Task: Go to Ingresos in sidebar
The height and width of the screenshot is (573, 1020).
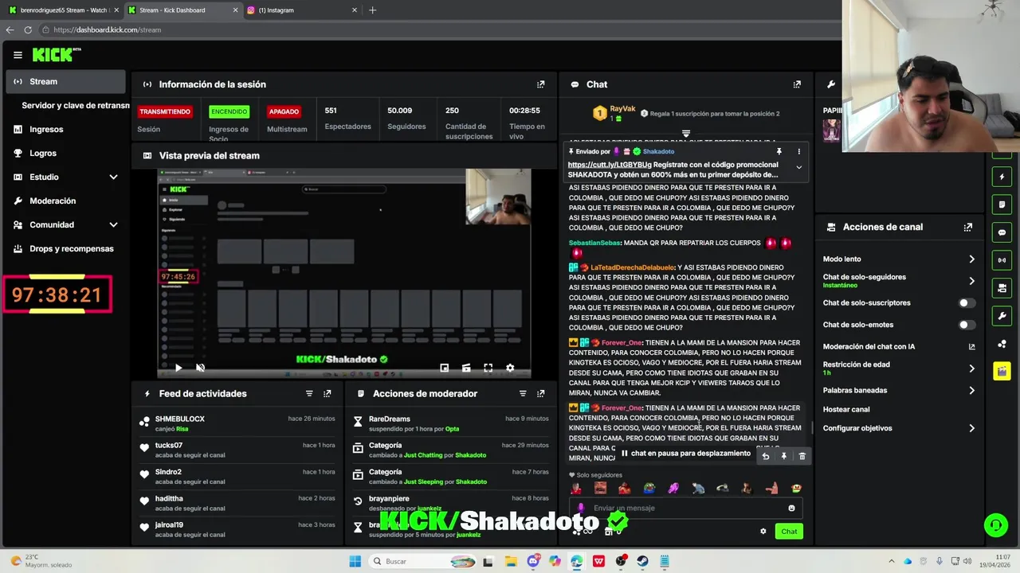Action: [65, 129]
